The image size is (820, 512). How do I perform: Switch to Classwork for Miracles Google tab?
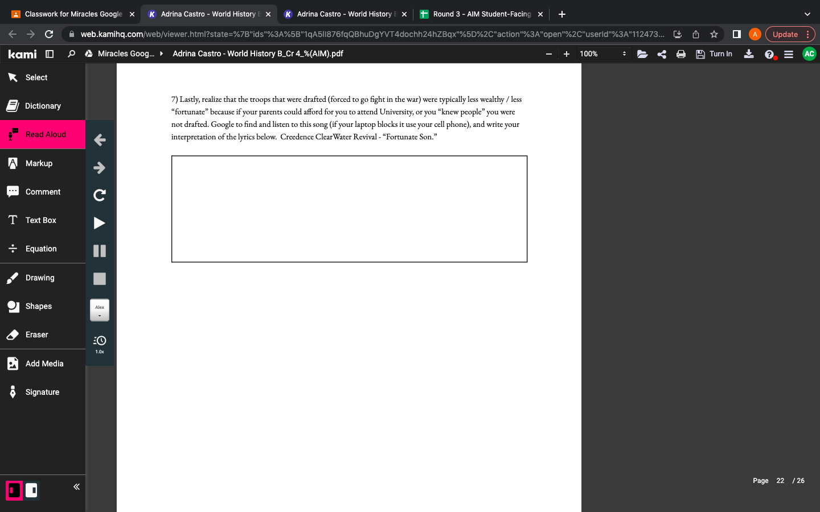pyautogui.click(x=73, y=14)
